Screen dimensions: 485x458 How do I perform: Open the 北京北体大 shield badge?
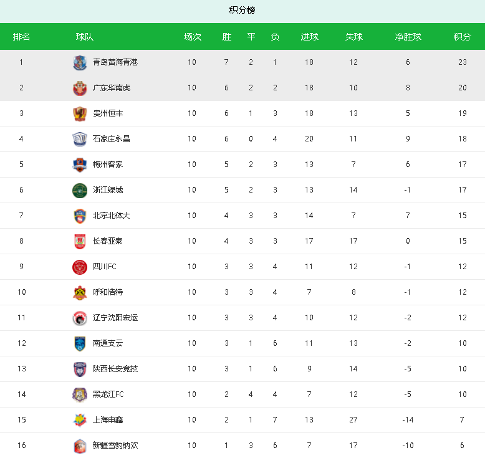[x=80, y=216]
